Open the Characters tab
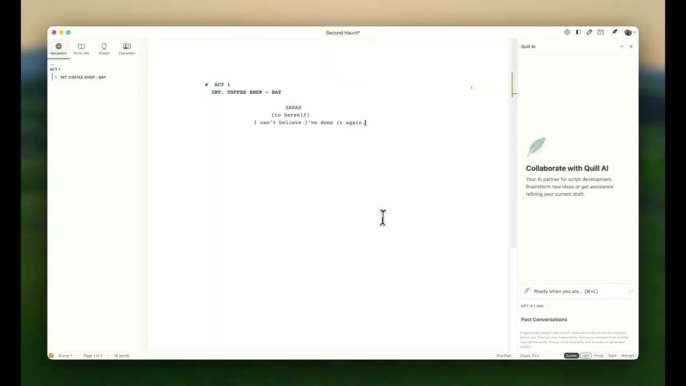 pos(127,49)
